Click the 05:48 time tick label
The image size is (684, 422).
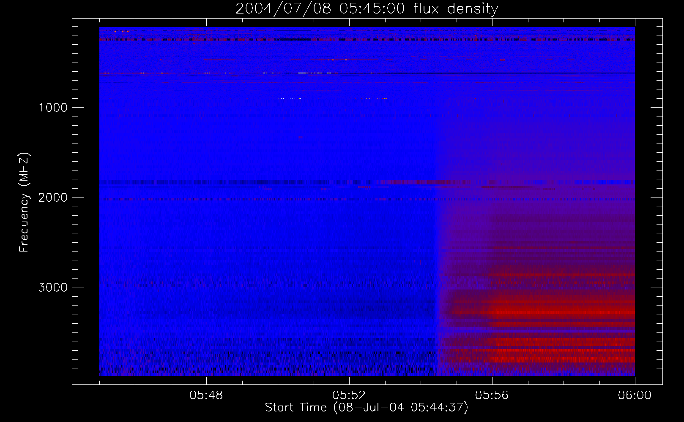[206, 395]
